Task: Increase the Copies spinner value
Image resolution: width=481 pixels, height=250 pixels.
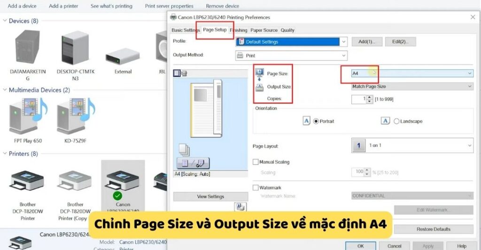Action: [x=369, y=98]
